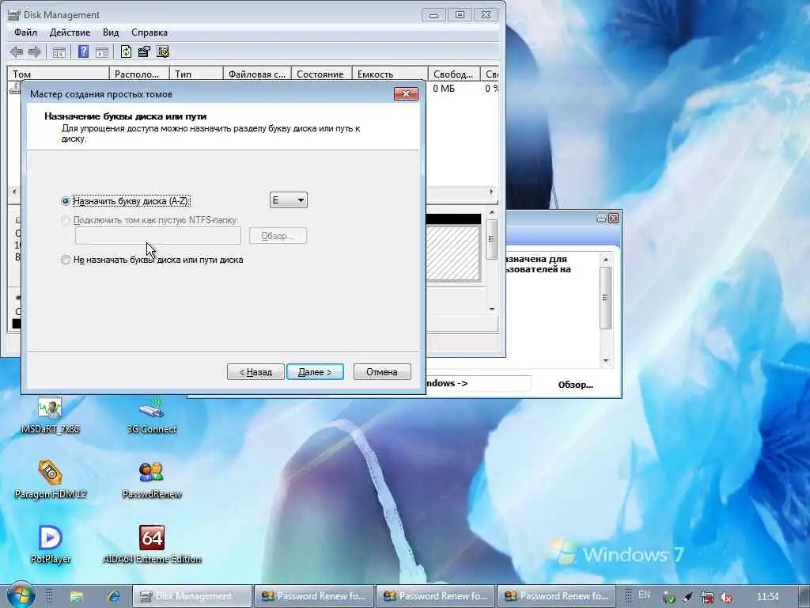Click the 11:54 clock in the tray
The height and width of the screenshot is (608, 810).
pyautogui.click(x=767, y=597)
